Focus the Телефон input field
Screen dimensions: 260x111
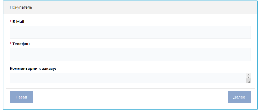(130, 54)
